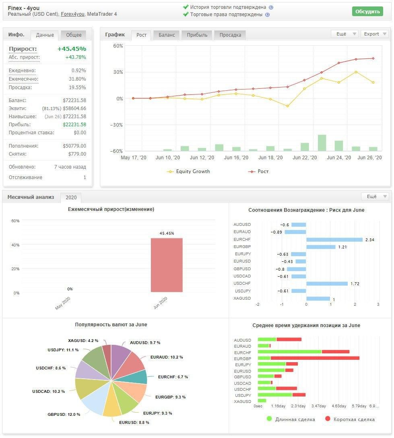The width and height of the screenshot is (394, 438).
Task: Click the green Обсудить button
Action: coord(367,11)
